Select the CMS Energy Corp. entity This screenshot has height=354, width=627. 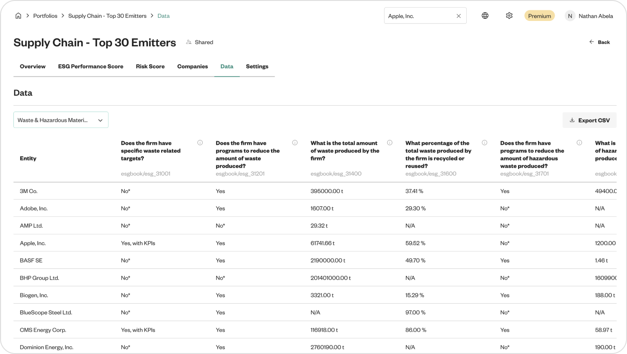click(43, 330)
